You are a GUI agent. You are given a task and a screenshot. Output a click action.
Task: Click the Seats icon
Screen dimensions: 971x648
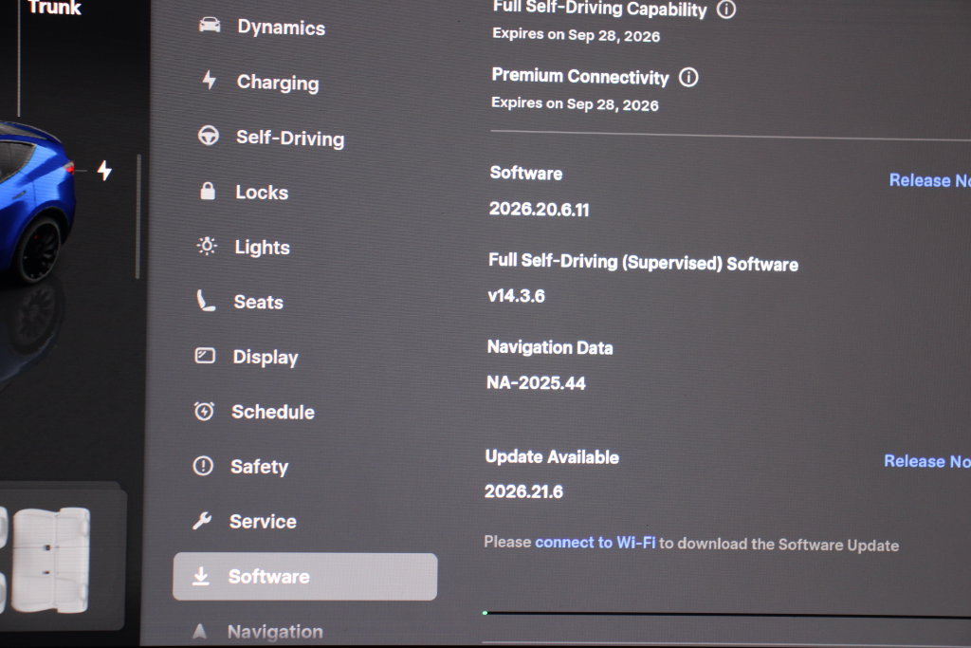(x=206, y=301)
